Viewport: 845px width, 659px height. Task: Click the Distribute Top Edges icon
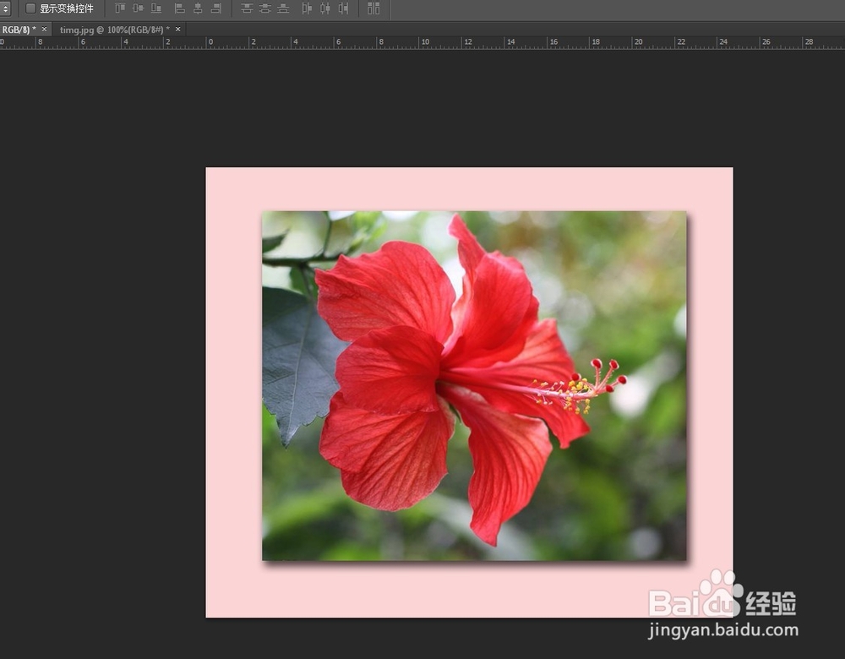(x=247, y=8)
